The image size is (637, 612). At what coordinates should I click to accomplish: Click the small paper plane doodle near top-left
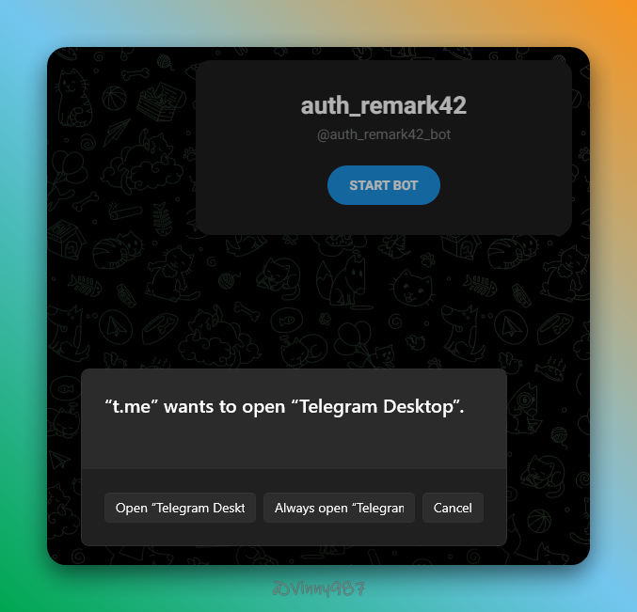[x=119, y=130]
